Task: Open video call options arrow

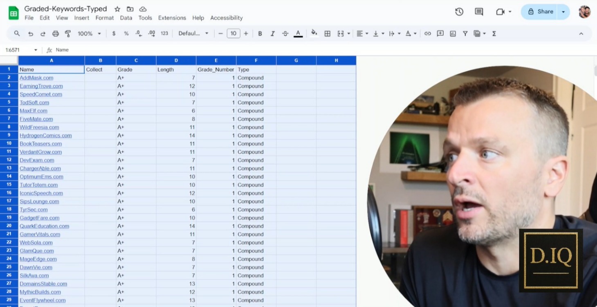Action: coord(509,12)
